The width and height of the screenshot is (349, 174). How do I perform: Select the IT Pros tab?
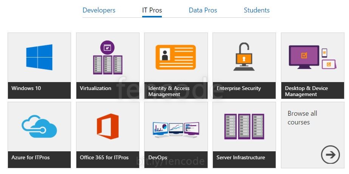pos(152,10)
